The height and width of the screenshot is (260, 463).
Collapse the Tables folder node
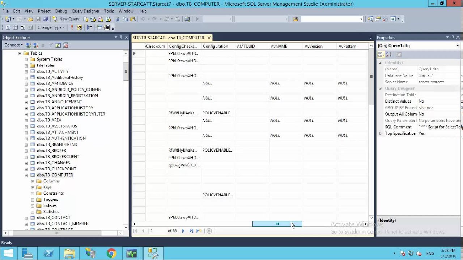tap(20, 53)
